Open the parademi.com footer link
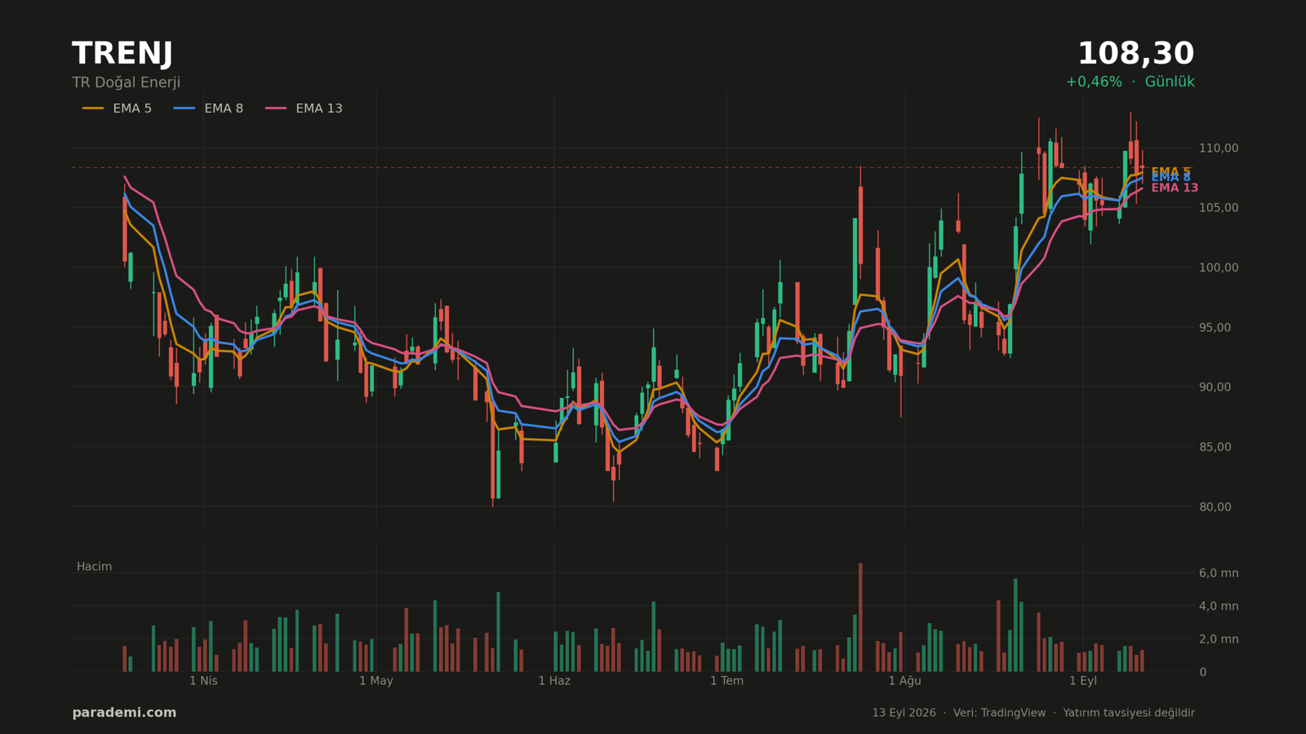 (124, 713)
